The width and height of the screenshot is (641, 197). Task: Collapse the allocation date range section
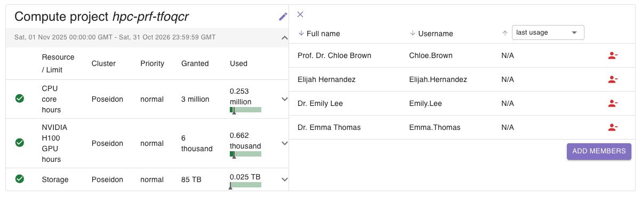(284, 37)
